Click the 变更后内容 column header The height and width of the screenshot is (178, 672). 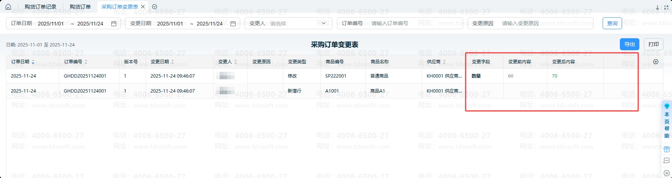point(564,62)
